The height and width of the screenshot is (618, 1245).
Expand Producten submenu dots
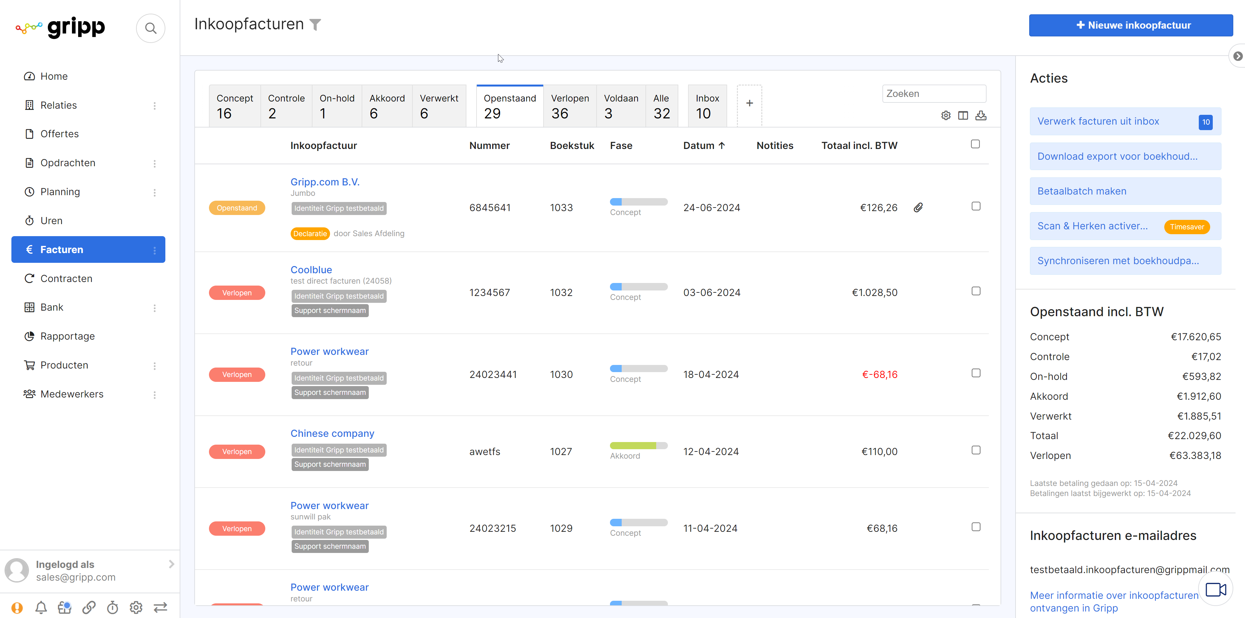155,366
